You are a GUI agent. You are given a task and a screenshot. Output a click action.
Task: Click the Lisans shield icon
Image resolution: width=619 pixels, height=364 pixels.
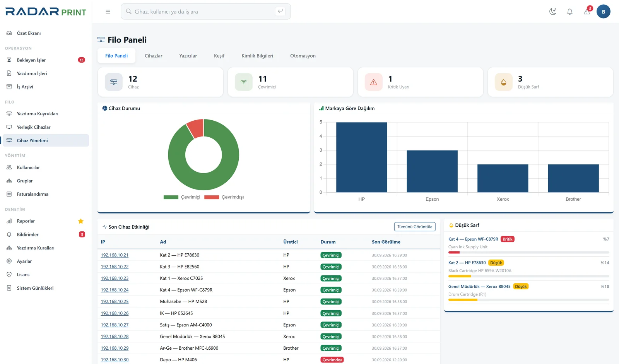[9, 275]
